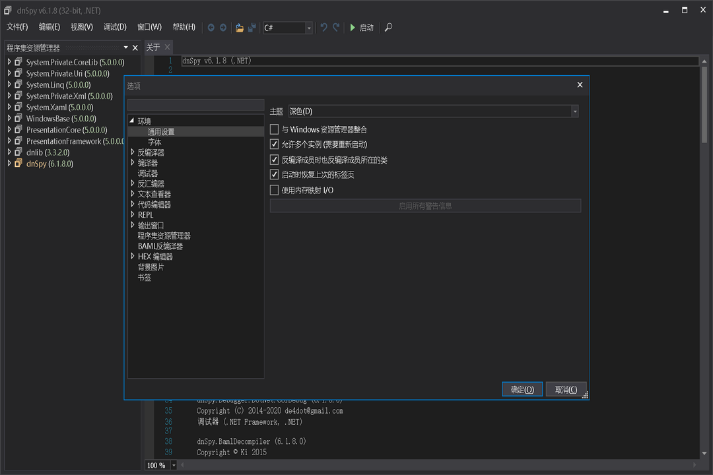
Task: Click the Redo toolbar icon
Action: 335,27
